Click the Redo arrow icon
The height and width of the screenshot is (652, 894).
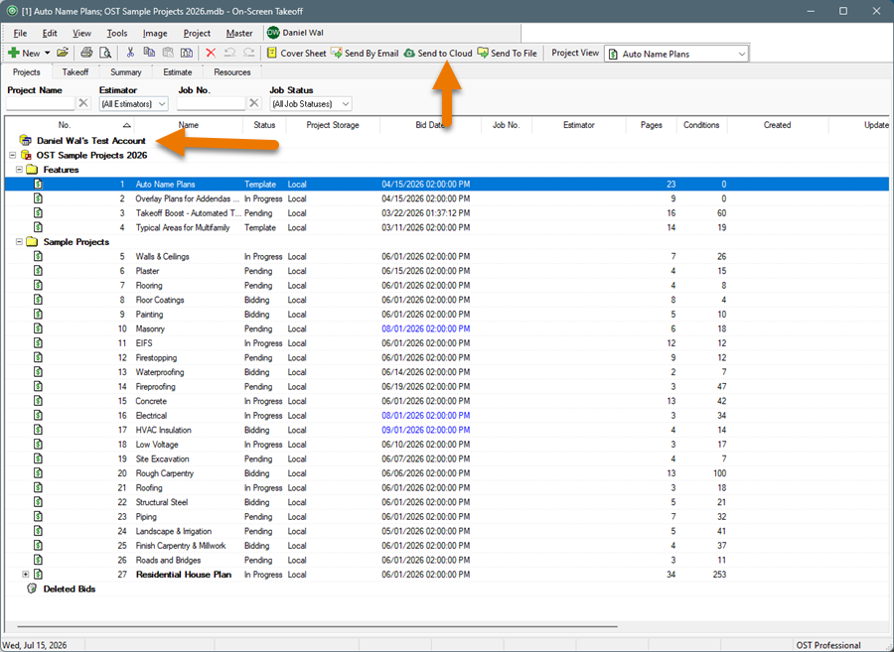tap(248, 53)
